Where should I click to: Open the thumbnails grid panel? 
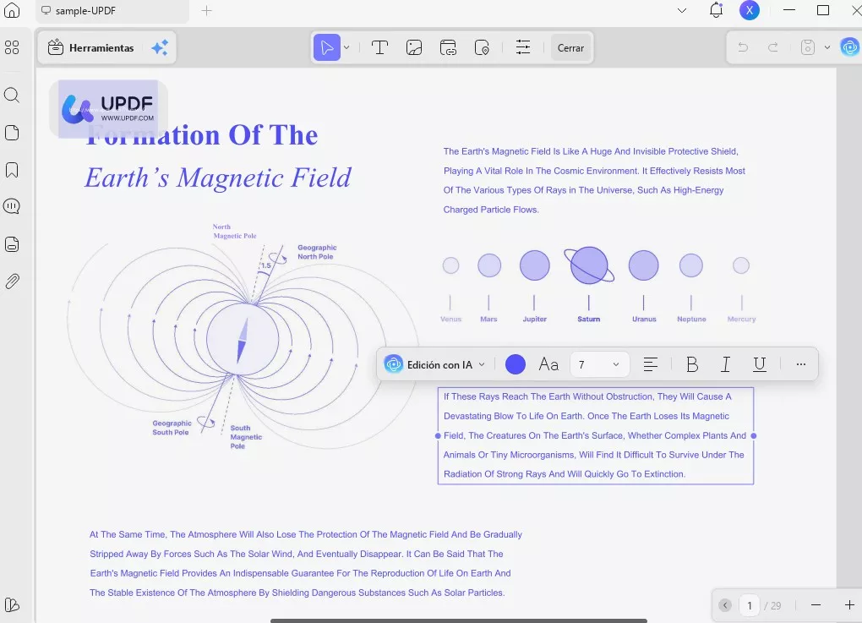click(12, 47)
